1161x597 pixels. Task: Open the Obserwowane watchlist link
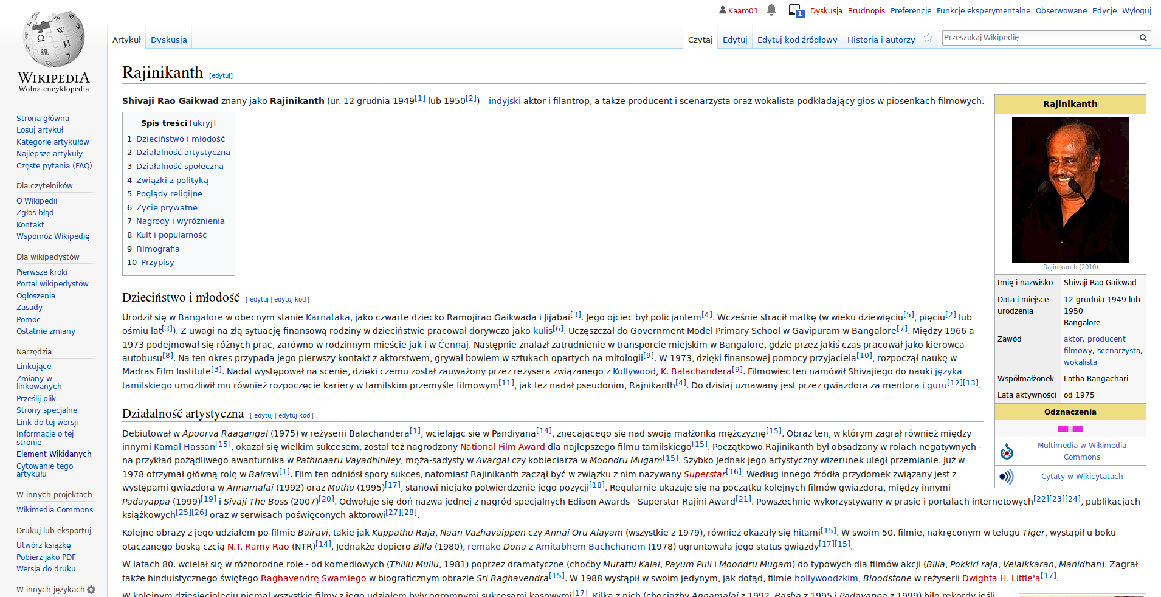click(1061, 10)
